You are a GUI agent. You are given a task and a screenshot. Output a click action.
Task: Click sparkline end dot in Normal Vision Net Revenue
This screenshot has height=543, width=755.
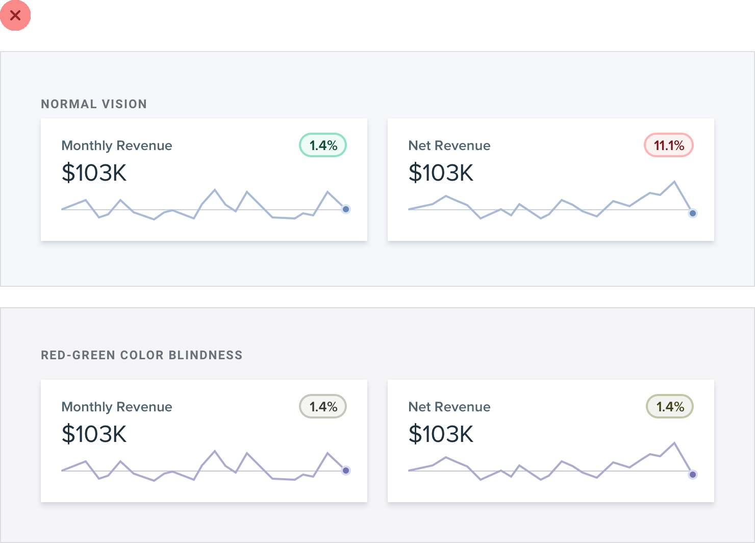point(692,213)
